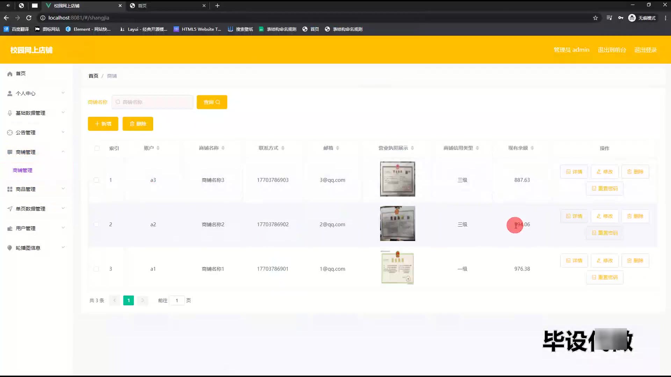Viewport: 671px width, 377px height.
Task: Collapse 商铺管理 sidebar menu
Action: click(36, 152)
